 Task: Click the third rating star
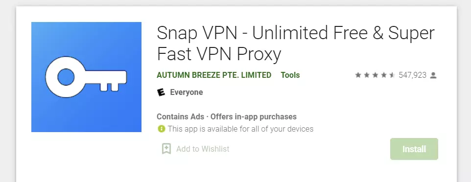375,75
